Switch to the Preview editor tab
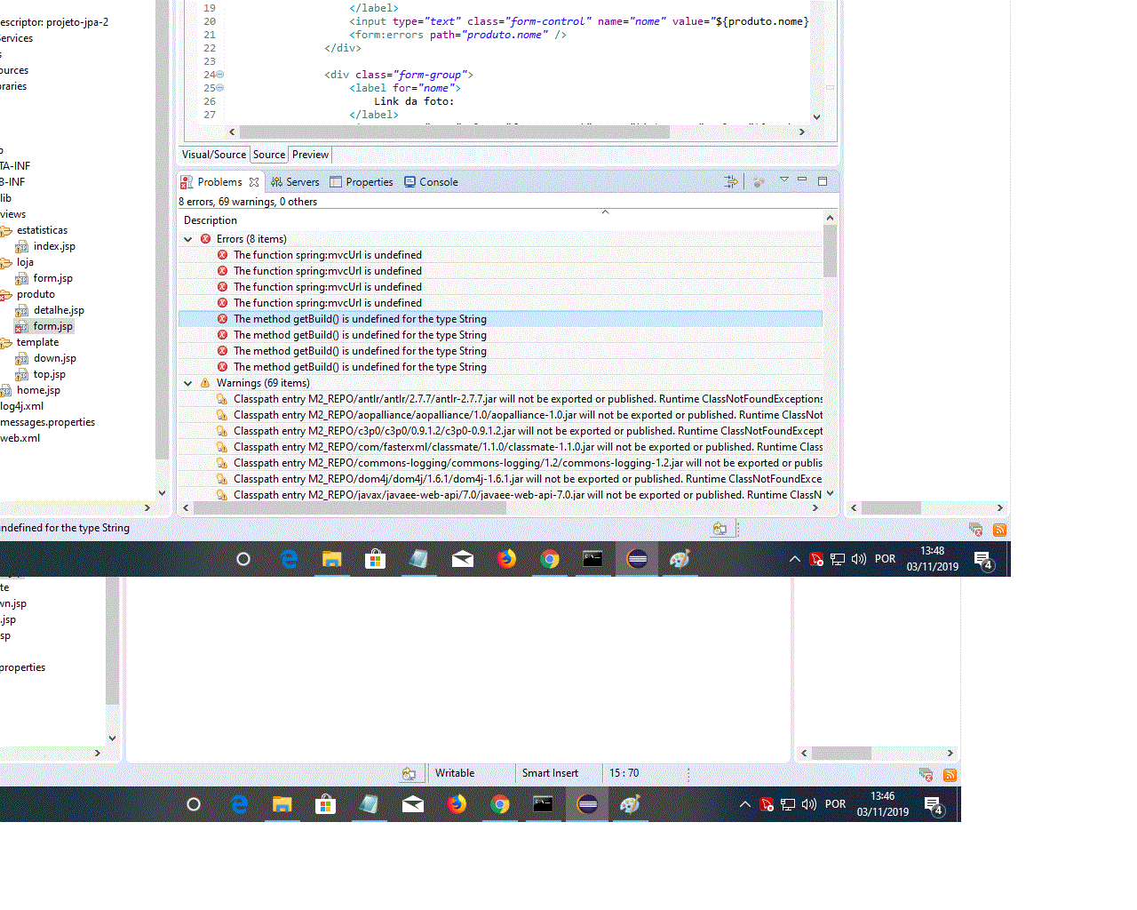This screenshot has height=910, width=1137. tap(310, 155)
